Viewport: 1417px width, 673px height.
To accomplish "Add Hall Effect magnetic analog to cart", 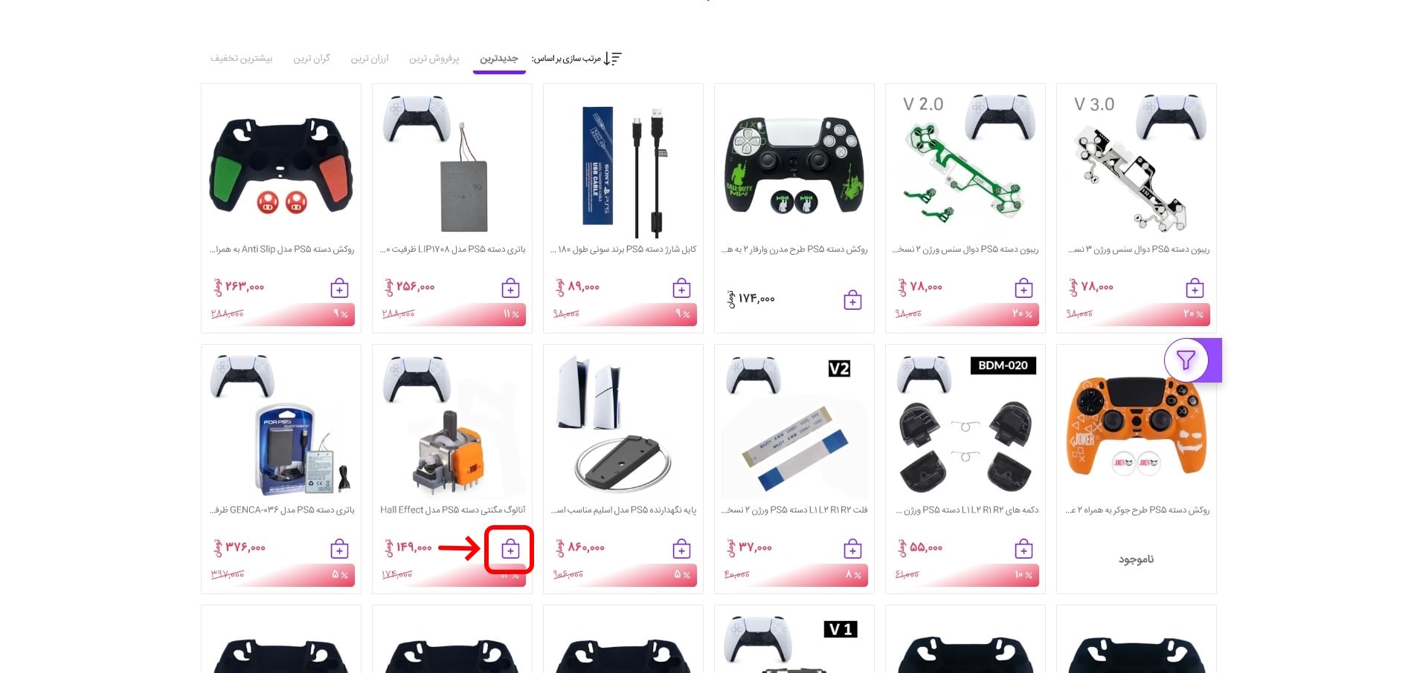I will point(510,550).
